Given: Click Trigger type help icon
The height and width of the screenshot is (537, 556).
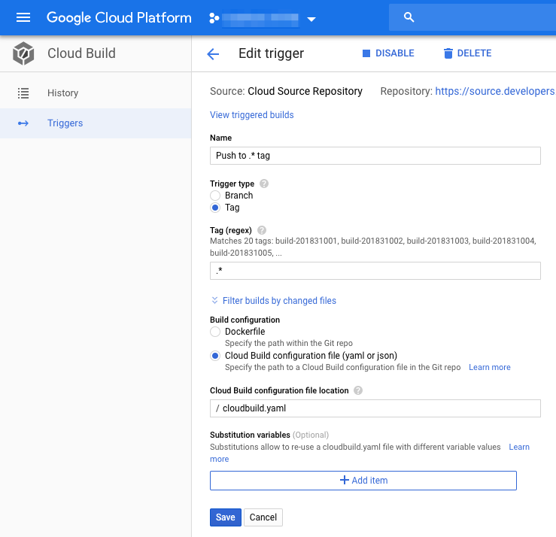Looking at the screenshot, I should (264, 184).
